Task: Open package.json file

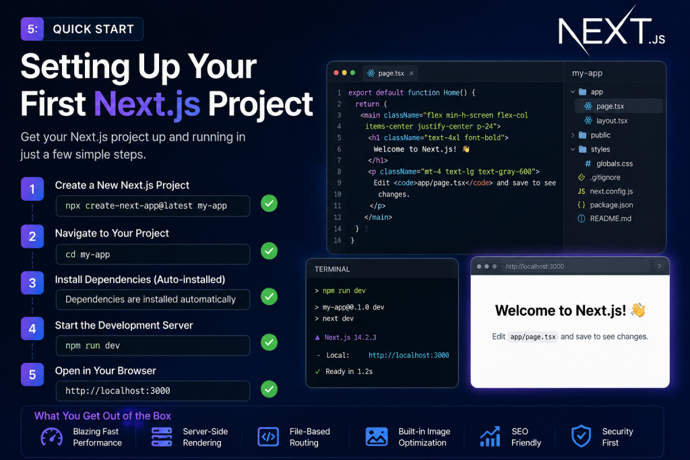Action: 611,205
